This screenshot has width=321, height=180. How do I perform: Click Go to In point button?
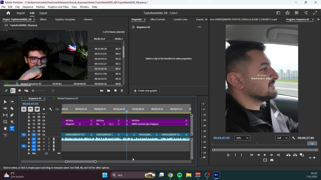click(252, 155)
